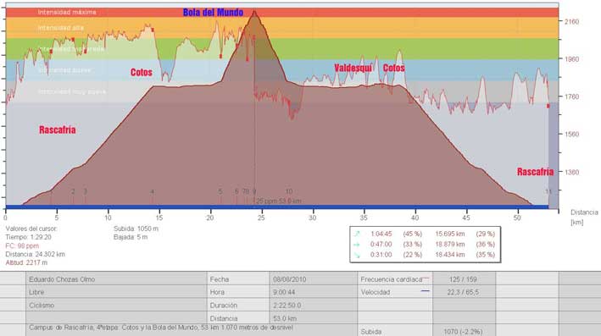Click the 'Valdesquí' label on the chart

pyautogui.click(x=353, y=68)
